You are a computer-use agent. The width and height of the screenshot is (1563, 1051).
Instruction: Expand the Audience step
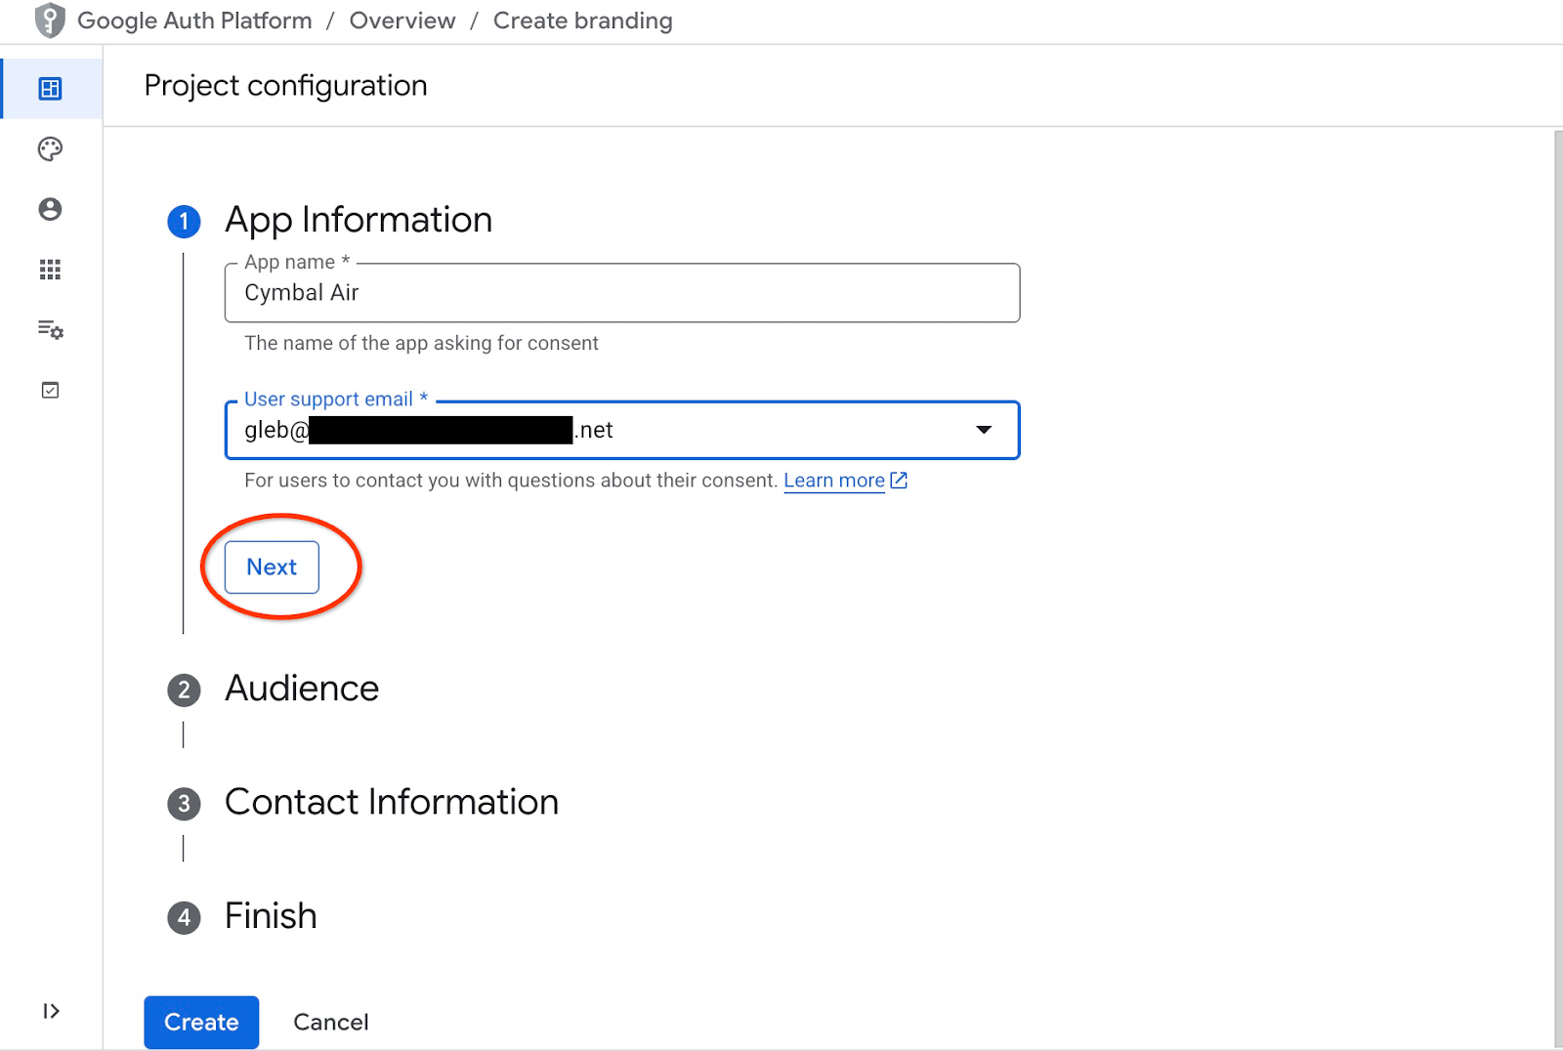point(302,689)
